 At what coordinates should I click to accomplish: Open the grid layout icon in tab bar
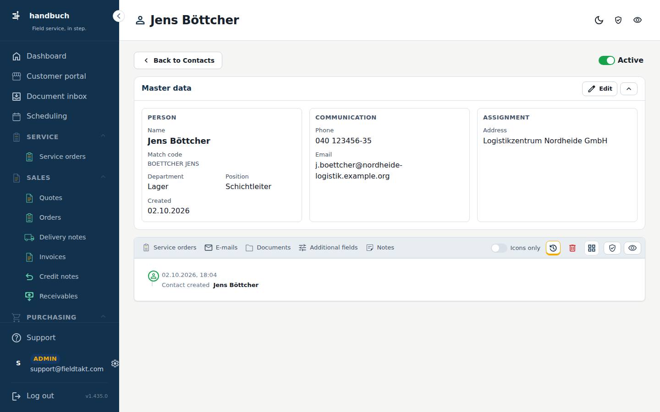592,248
